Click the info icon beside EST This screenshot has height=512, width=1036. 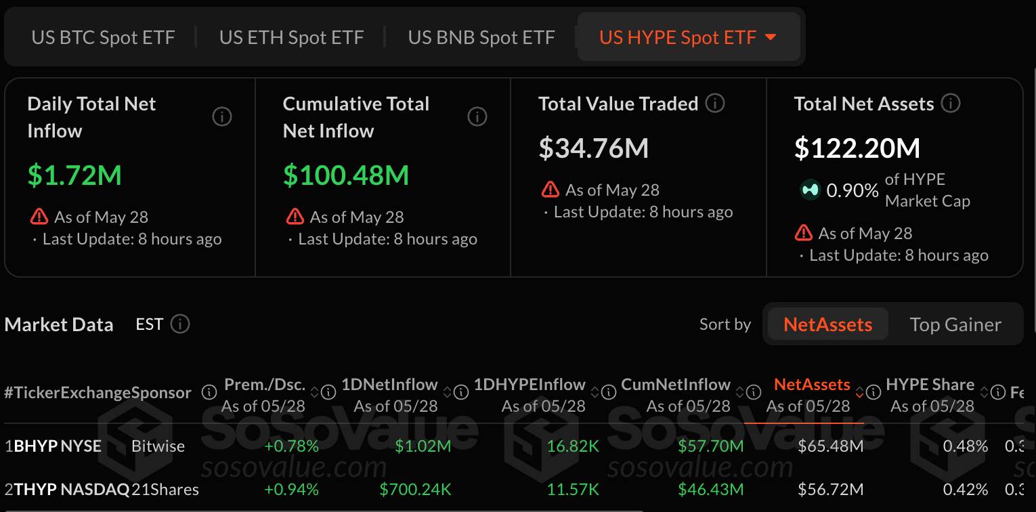click(x=180, y=324)
